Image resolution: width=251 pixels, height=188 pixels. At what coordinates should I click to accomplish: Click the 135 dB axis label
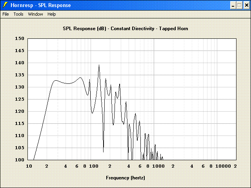(x=20, y=75)
